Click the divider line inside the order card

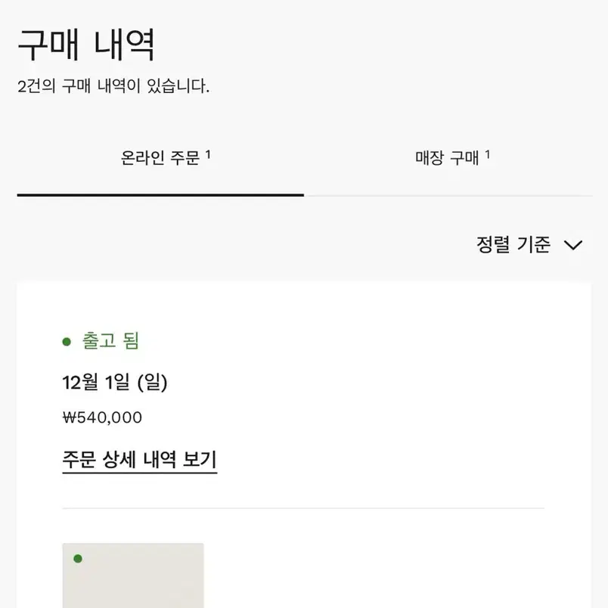[x=303, y=508]
